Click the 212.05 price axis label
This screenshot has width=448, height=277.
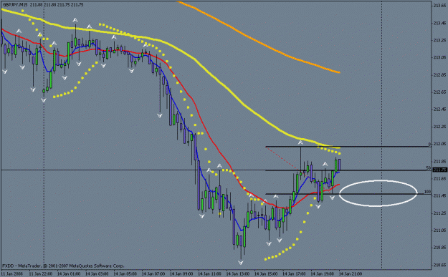tap(439, 144)
